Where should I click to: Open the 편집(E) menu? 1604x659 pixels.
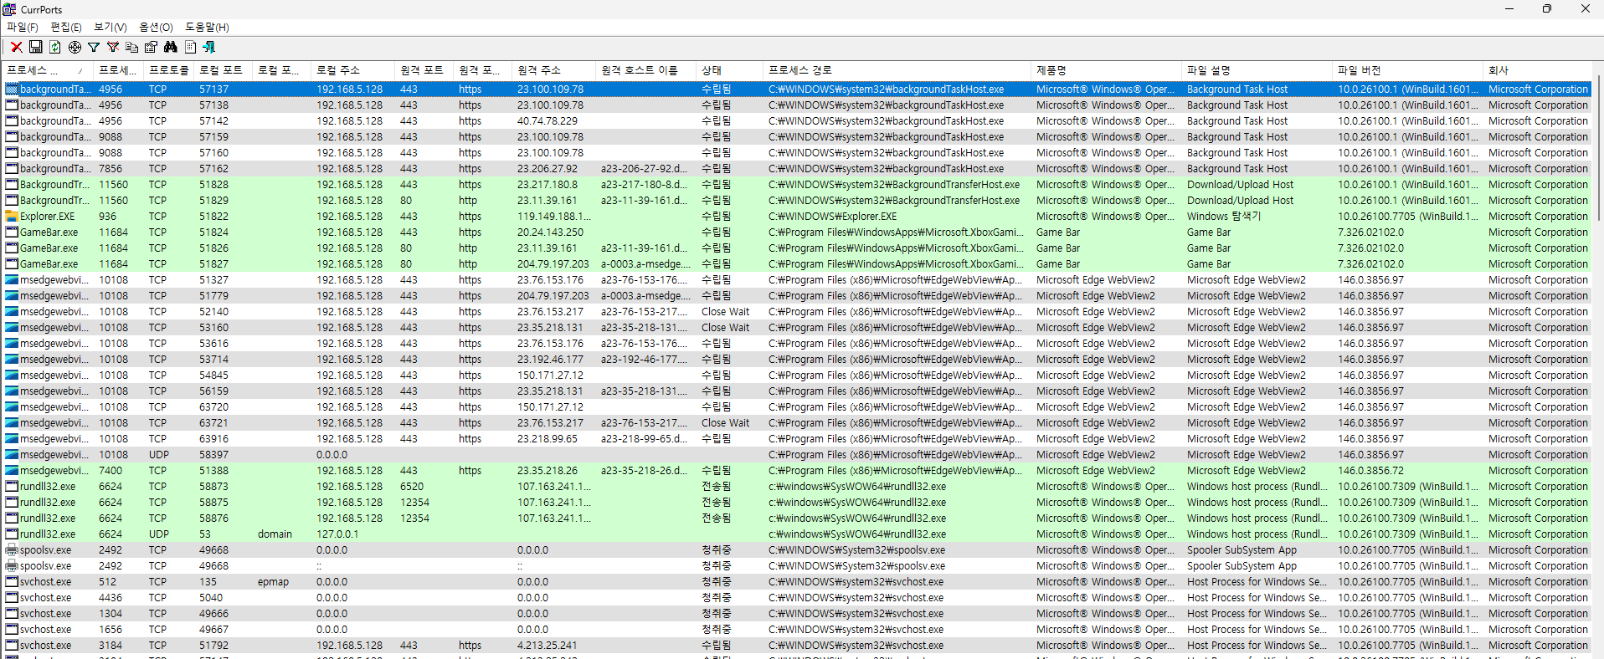pos(66,27)
